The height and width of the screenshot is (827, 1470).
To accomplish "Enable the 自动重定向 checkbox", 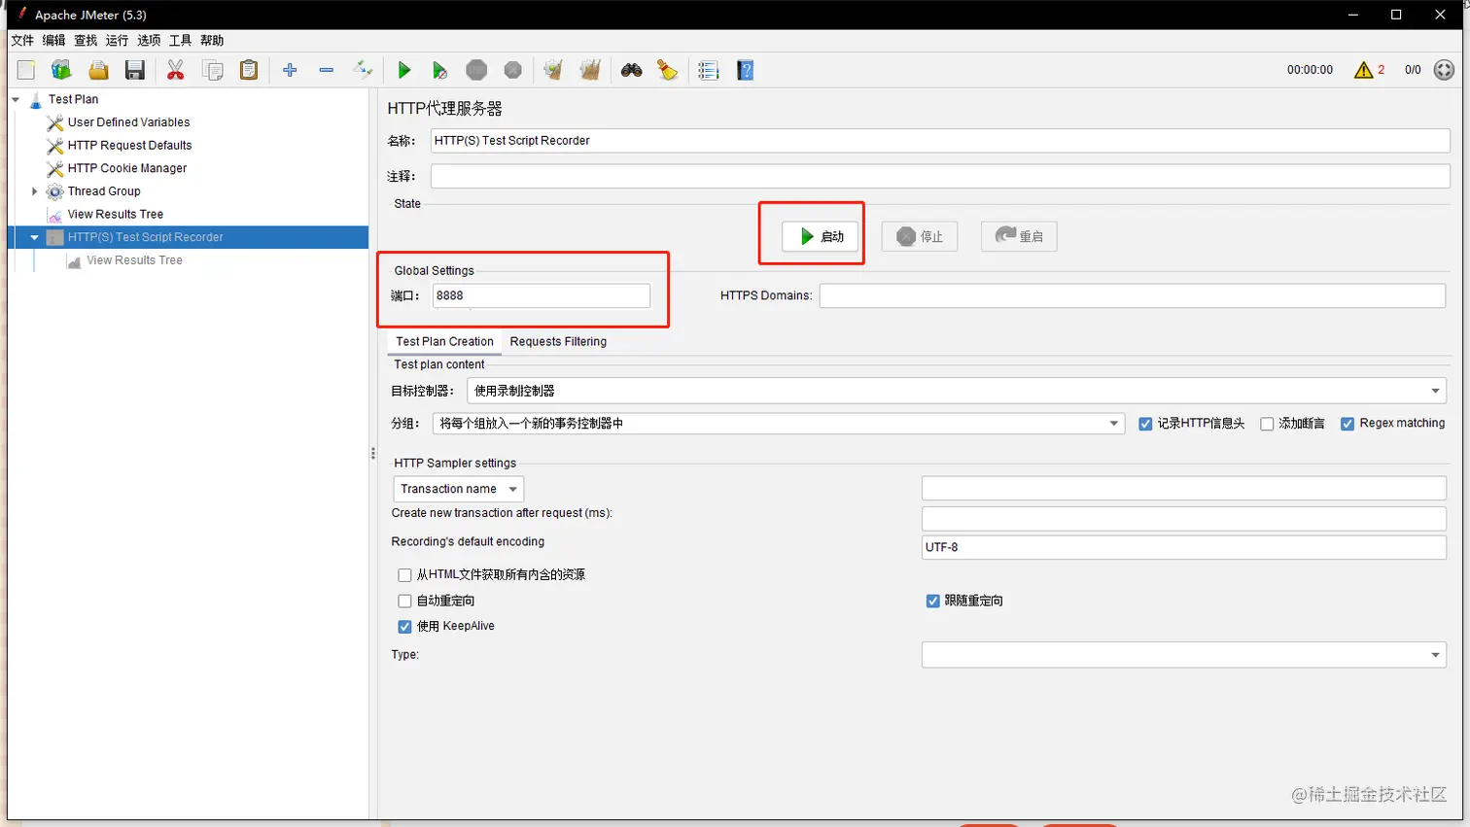I will tap(404, 602).
